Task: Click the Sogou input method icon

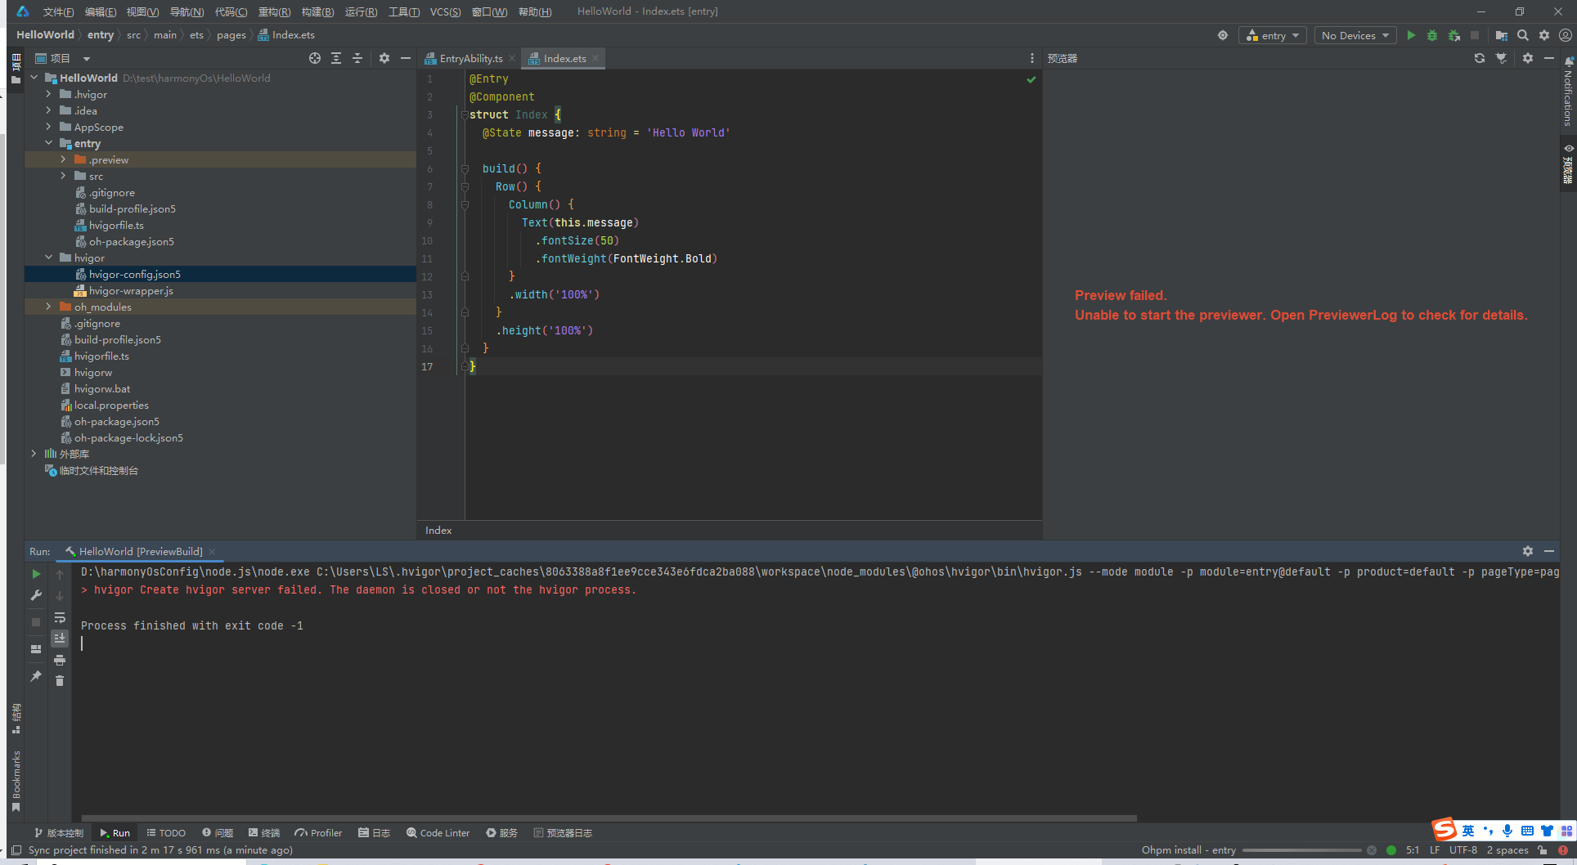Action: (x=1445, y=829)
